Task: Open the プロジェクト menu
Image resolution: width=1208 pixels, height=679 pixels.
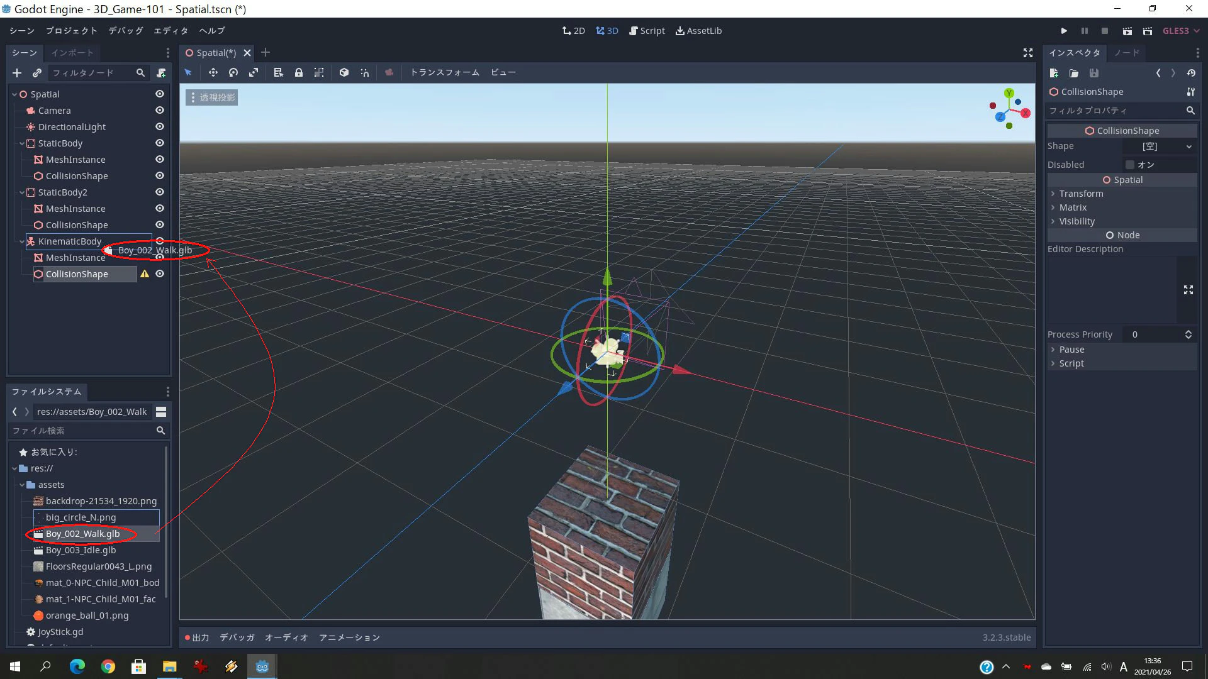Action: pos(72,31)
